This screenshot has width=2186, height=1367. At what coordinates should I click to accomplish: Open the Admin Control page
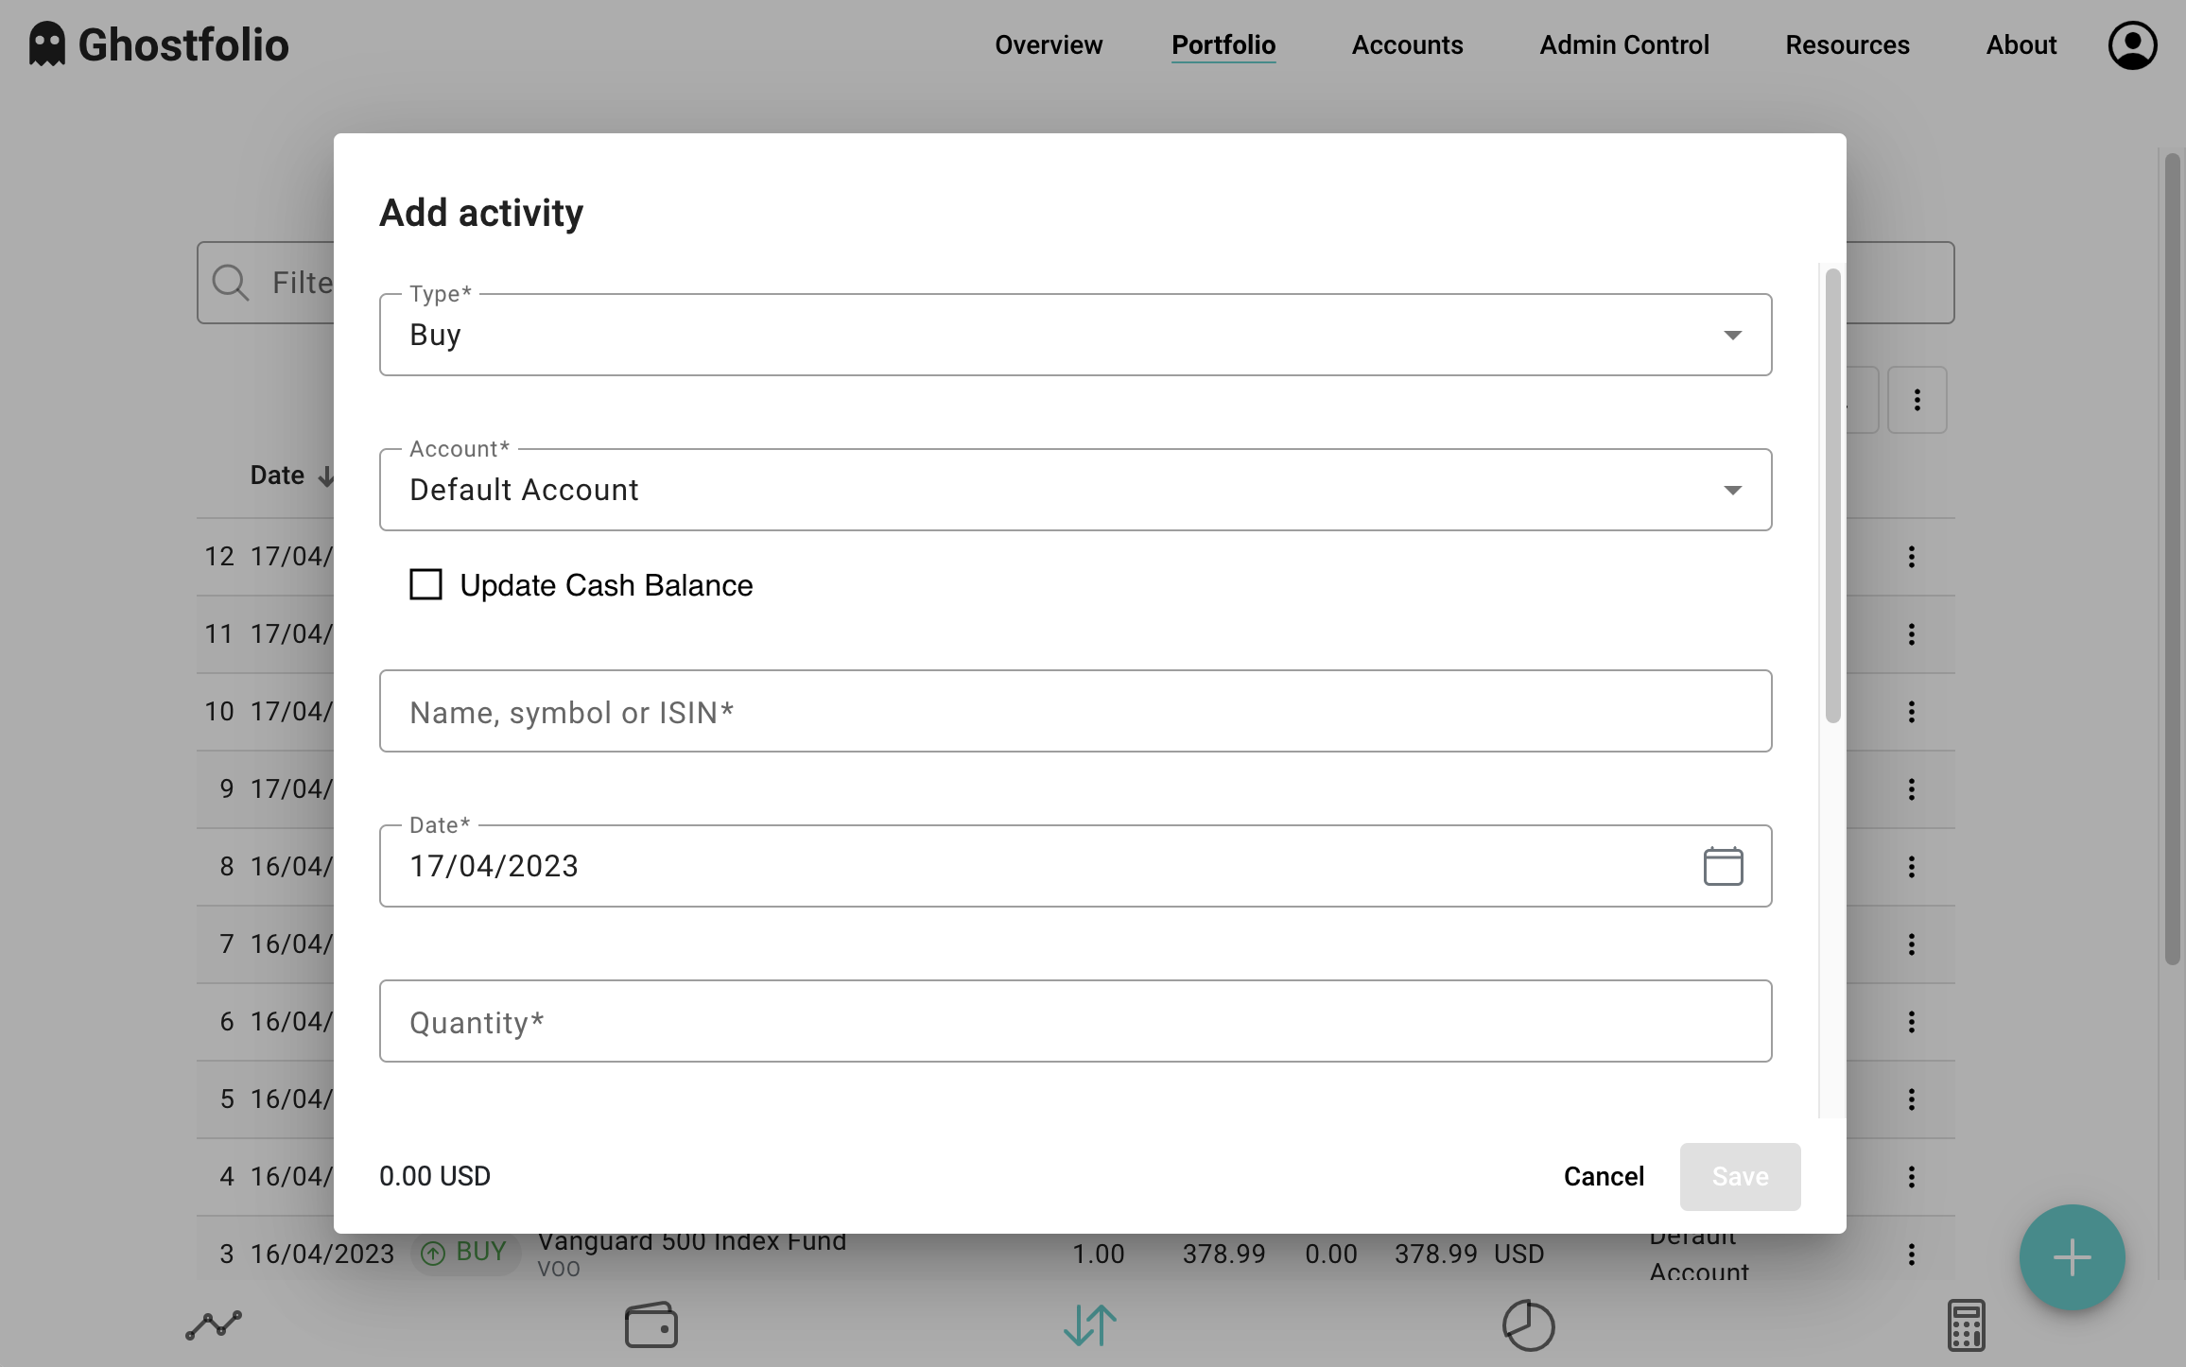(1624, 44)
